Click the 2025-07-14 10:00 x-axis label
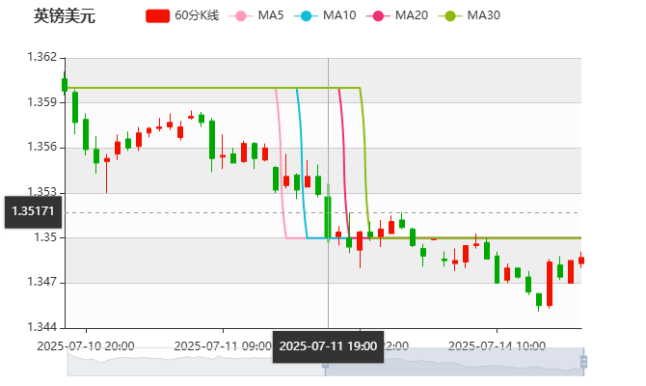 [498, 345]
